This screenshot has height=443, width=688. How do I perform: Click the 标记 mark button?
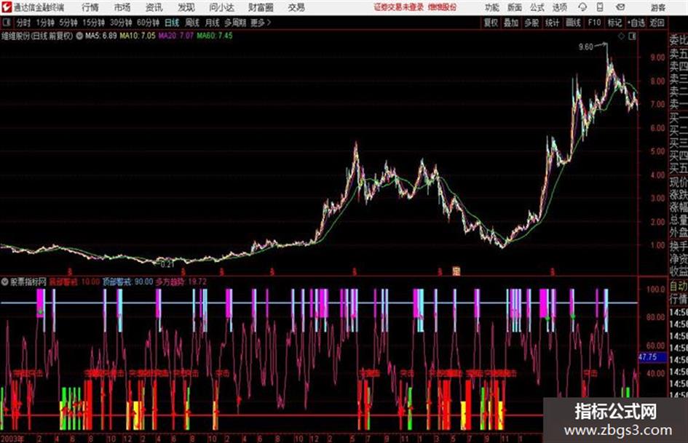coord(614,23)
